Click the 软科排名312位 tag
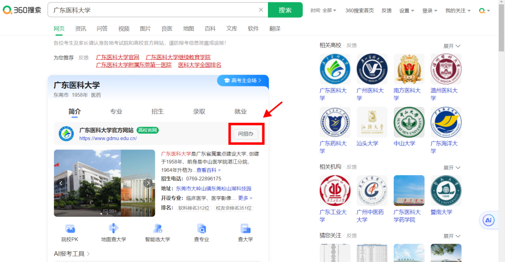This screenshot has width=505, height=262. [194, 208]
